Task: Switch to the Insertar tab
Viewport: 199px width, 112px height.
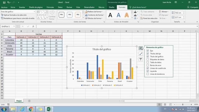Action: (22, 7)
